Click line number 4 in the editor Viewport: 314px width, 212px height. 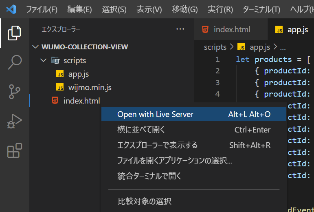coord(217,94)
